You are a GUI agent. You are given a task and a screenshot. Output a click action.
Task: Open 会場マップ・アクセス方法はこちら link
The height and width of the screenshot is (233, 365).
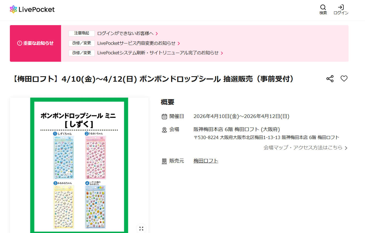(x=303, y=148)
